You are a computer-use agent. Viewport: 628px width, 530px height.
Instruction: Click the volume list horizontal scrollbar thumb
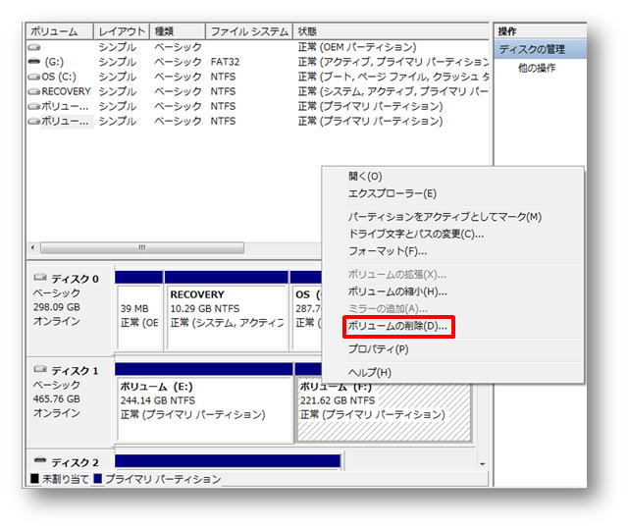pos(142,247)
